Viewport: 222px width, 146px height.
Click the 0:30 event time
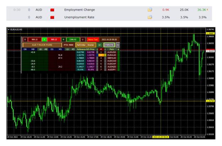tap(17, 10)
